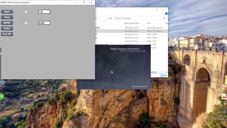
Task: Open Explorer help via blue question mark
Action: [166, 14]
